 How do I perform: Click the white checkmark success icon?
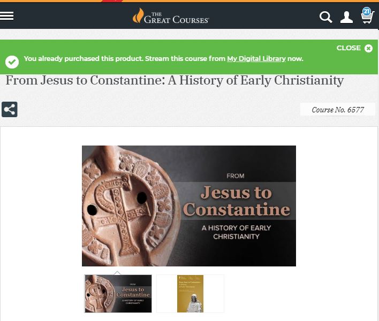point(12,62)
